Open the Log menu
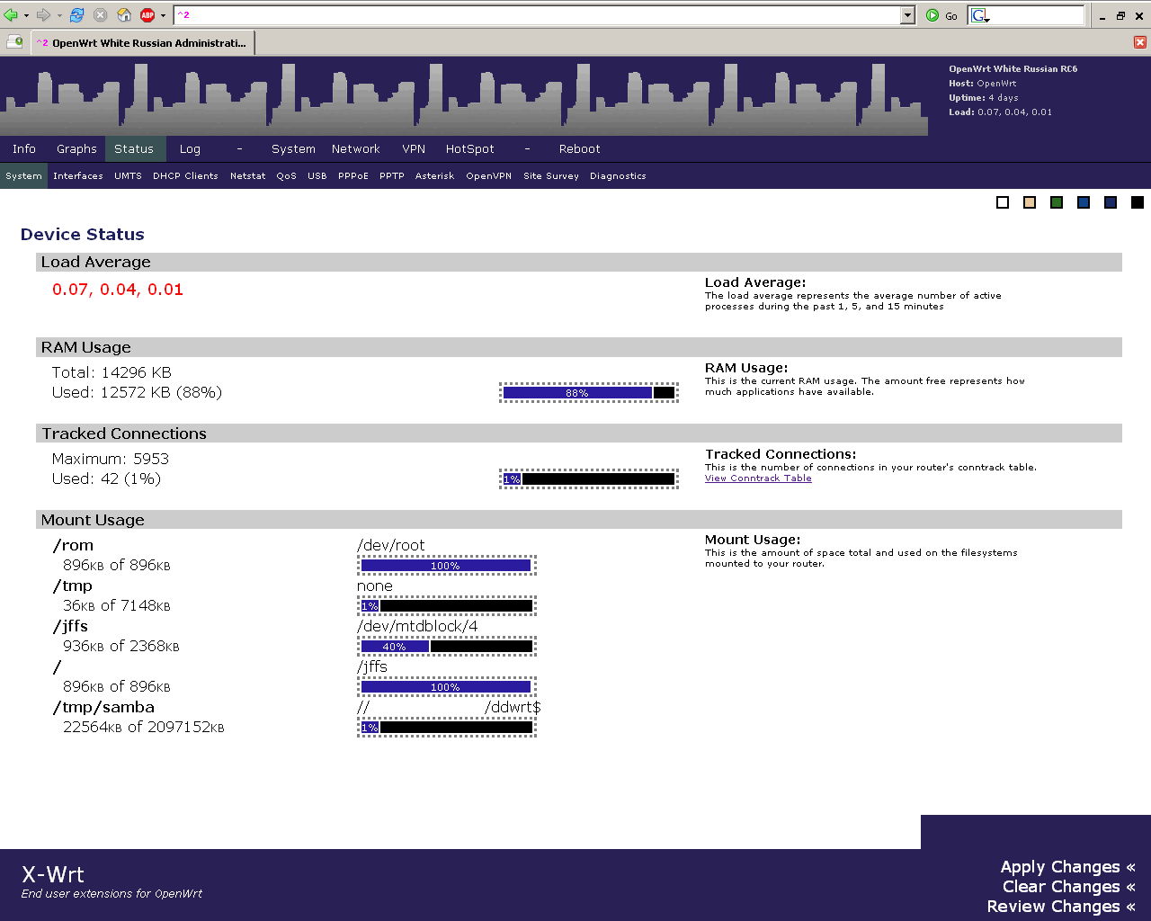 [x=190, y=149]
